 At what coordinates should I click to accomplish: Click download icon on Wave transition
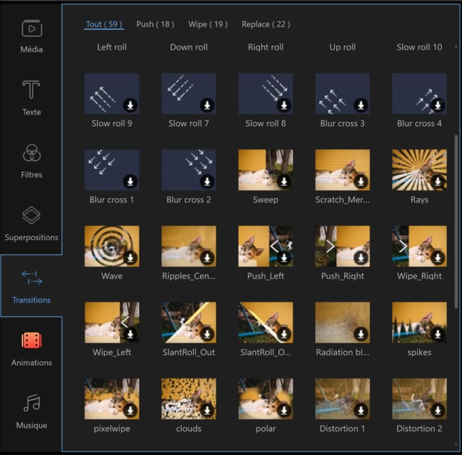coord(130,258)
